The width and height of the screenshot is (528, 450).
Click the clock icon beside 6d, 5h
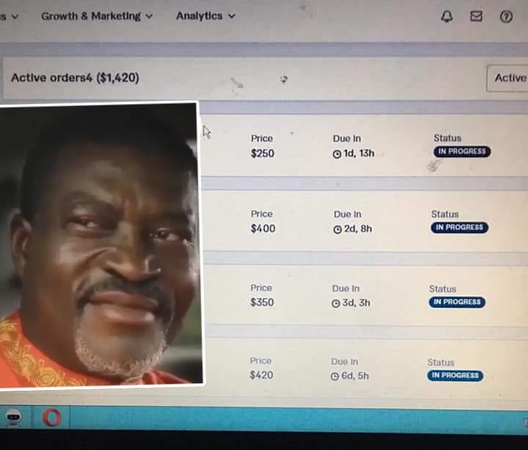[334, 376]
